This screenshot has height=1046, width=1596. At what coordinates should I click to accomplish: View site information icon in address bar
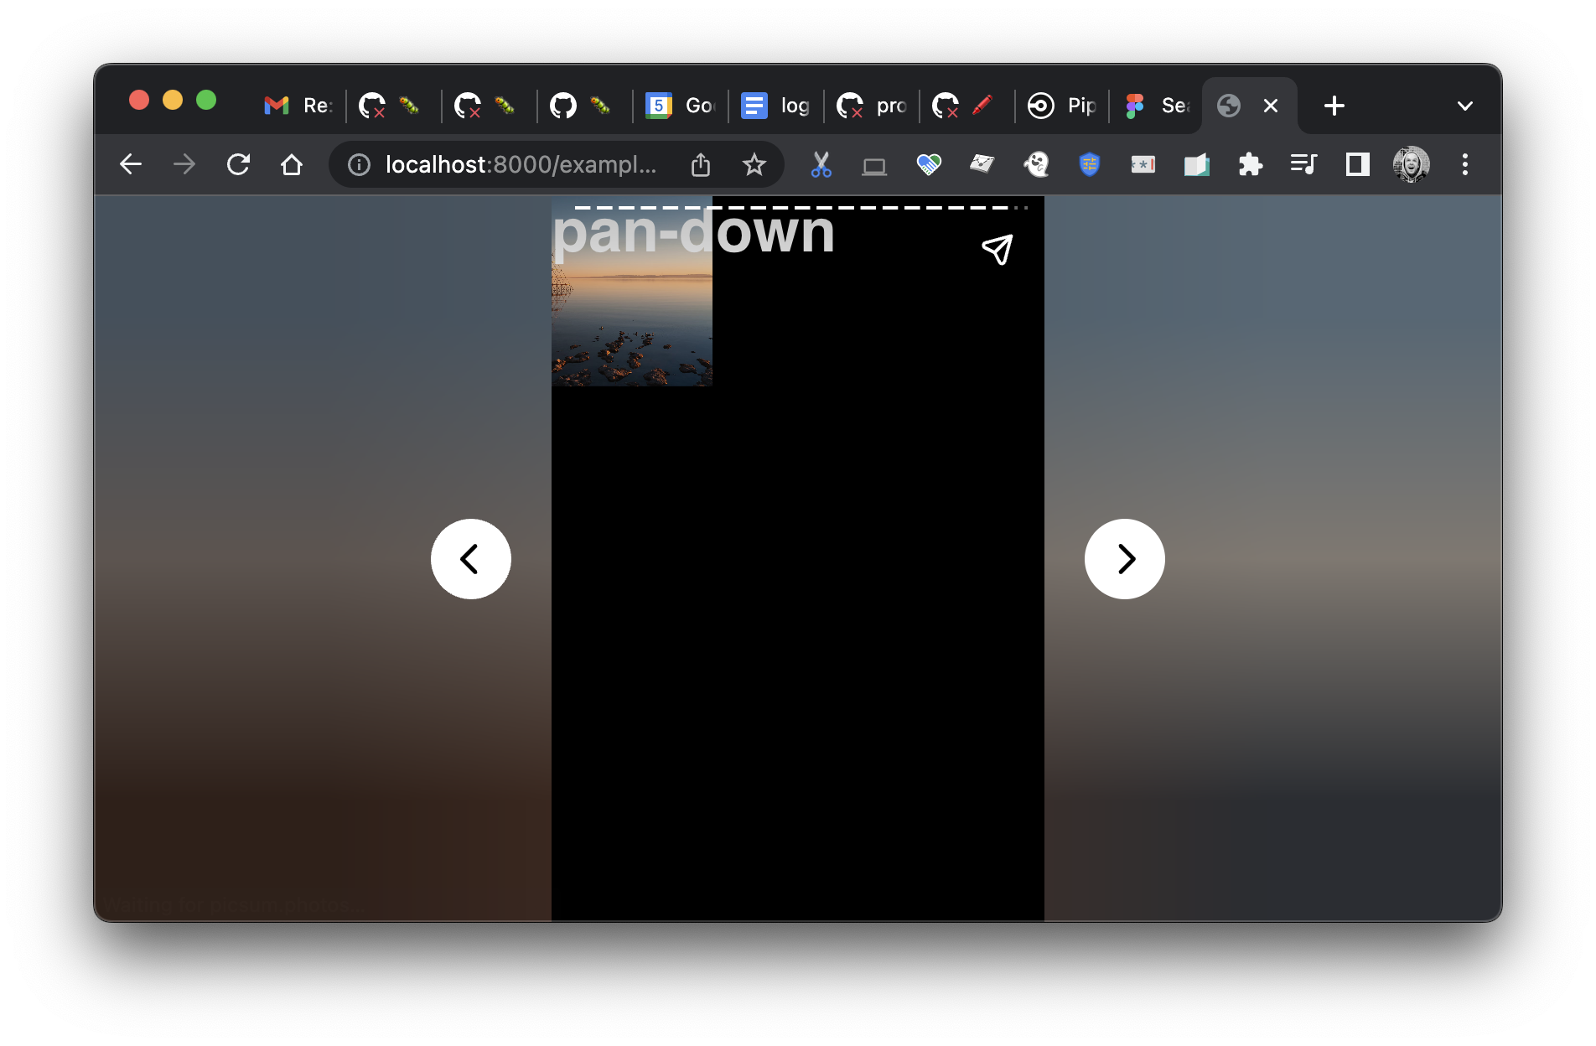tap(359, 165)
